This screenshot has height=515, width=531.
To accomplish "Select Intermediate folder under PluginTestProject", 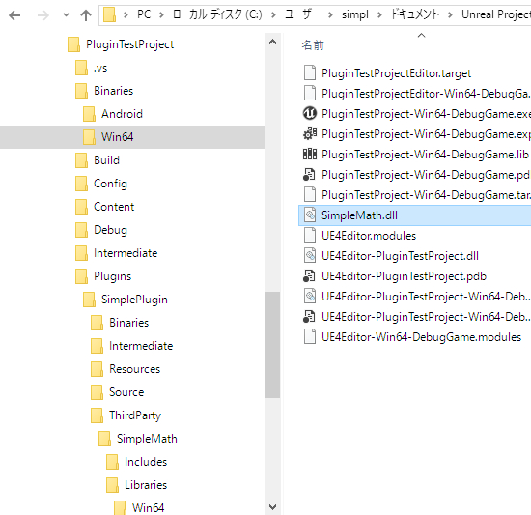I will (126, 253).
